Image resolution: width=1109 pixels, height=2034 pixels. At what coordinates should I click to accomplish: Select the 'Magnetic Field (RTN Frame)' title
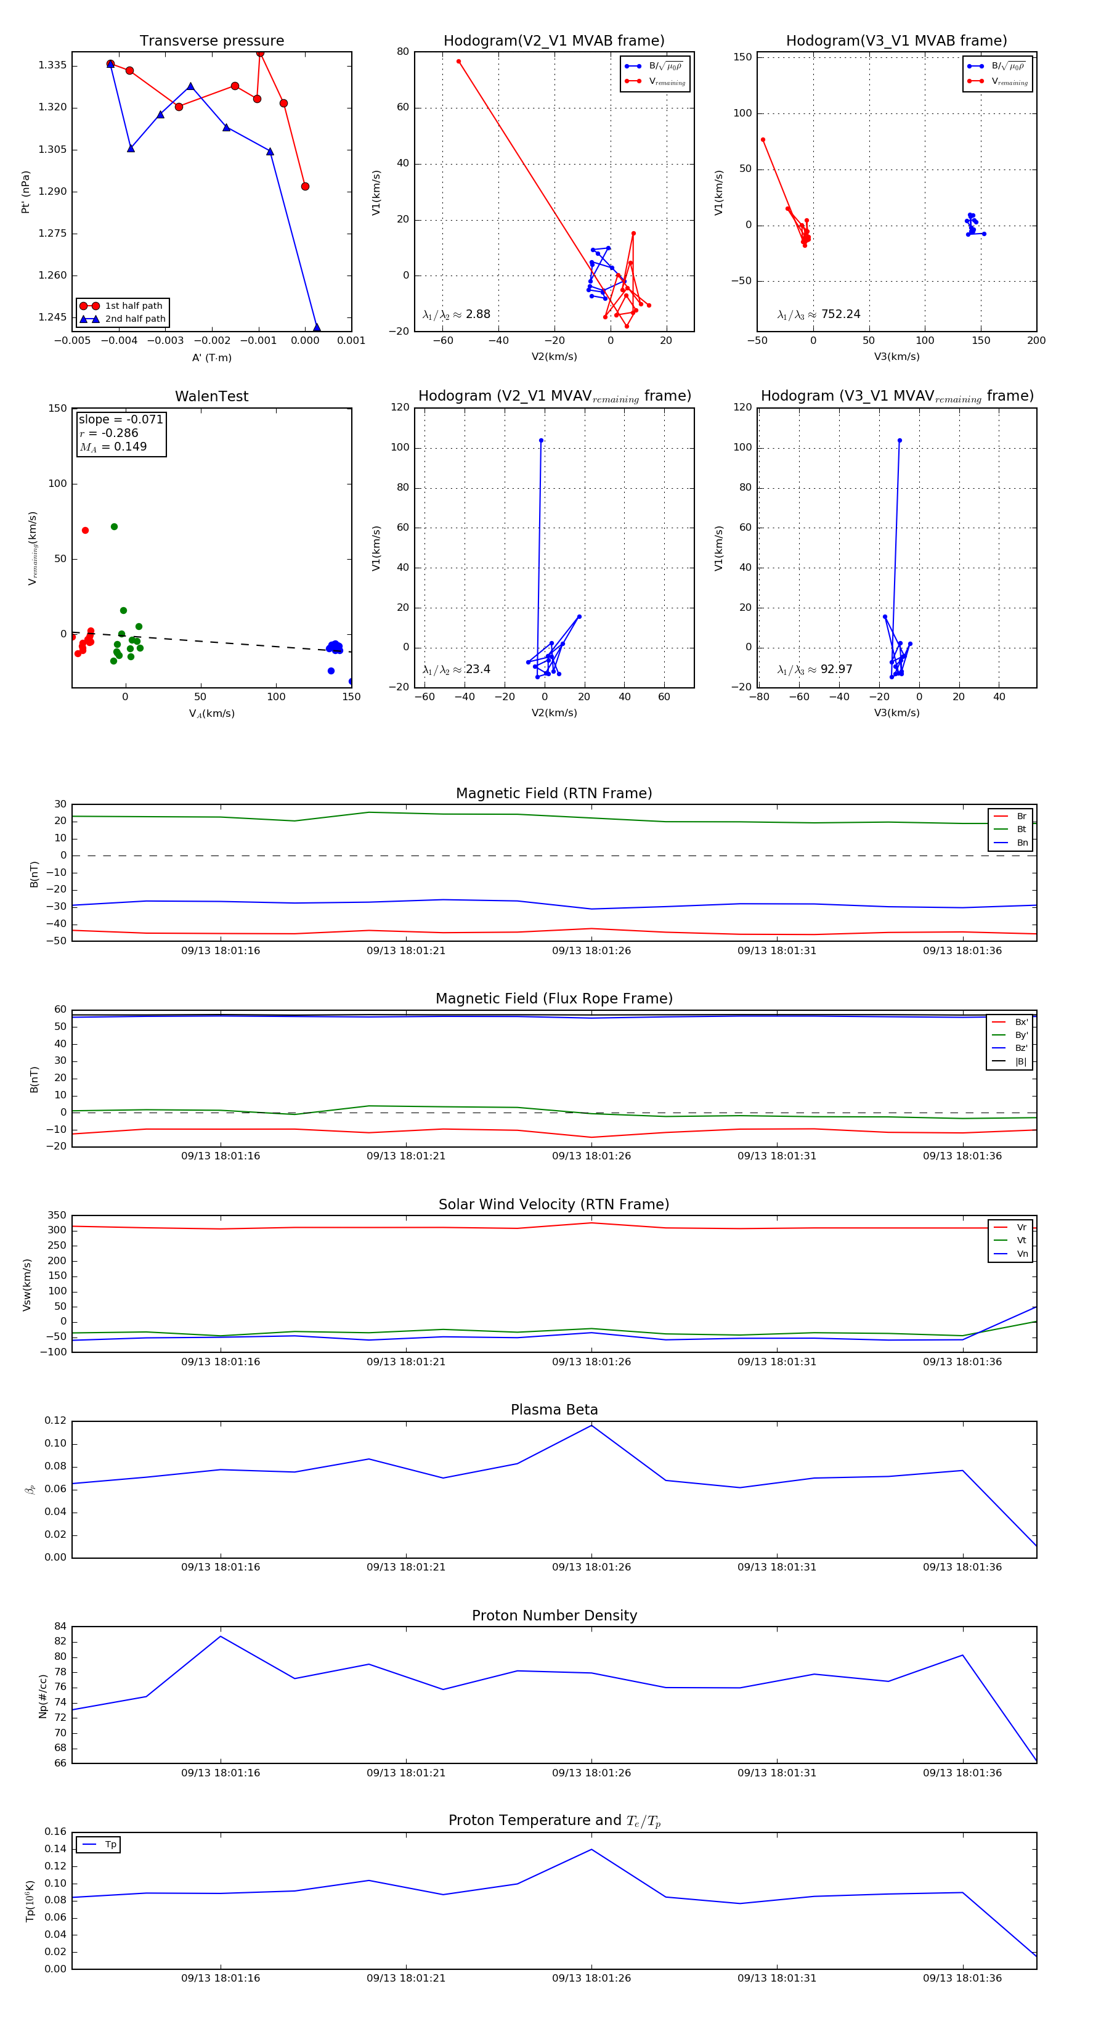(x=554, y=793)
